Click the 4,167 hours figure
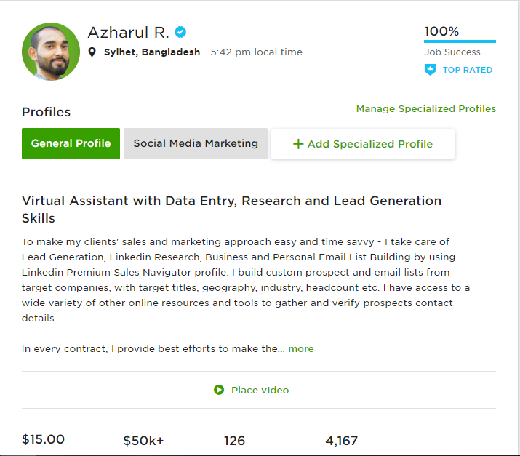This screenshot has height=456, width=520. pos(342,441)
